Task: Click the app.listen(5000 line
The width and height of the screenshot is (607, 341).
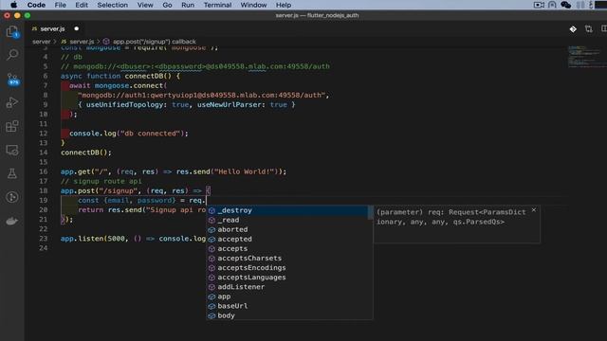Action: pos(133,239)
